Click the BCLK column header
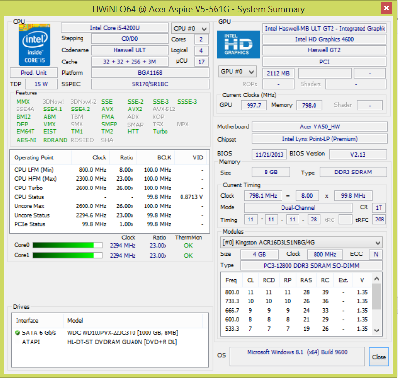 point(155,157)
